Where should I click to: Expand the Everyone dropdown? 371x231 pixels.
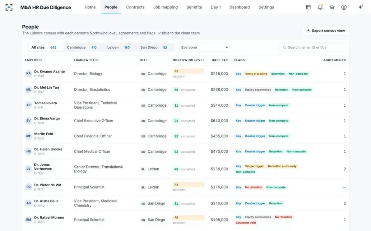(x=204, y=47)
